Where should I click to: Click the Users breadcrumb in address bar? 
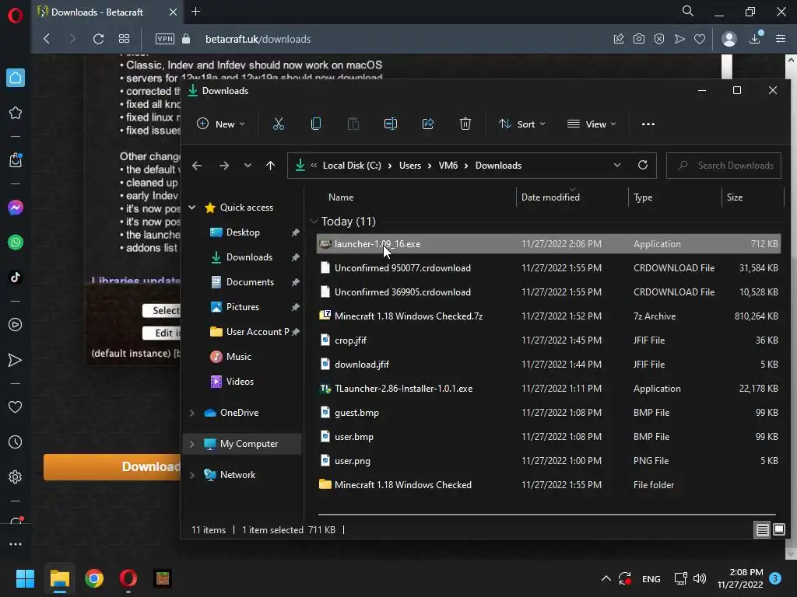pyautogui.click(x=409, y=166)
